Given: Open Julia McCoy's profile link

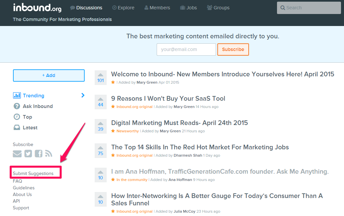Looking at the screenshot, I should point(185,211).
